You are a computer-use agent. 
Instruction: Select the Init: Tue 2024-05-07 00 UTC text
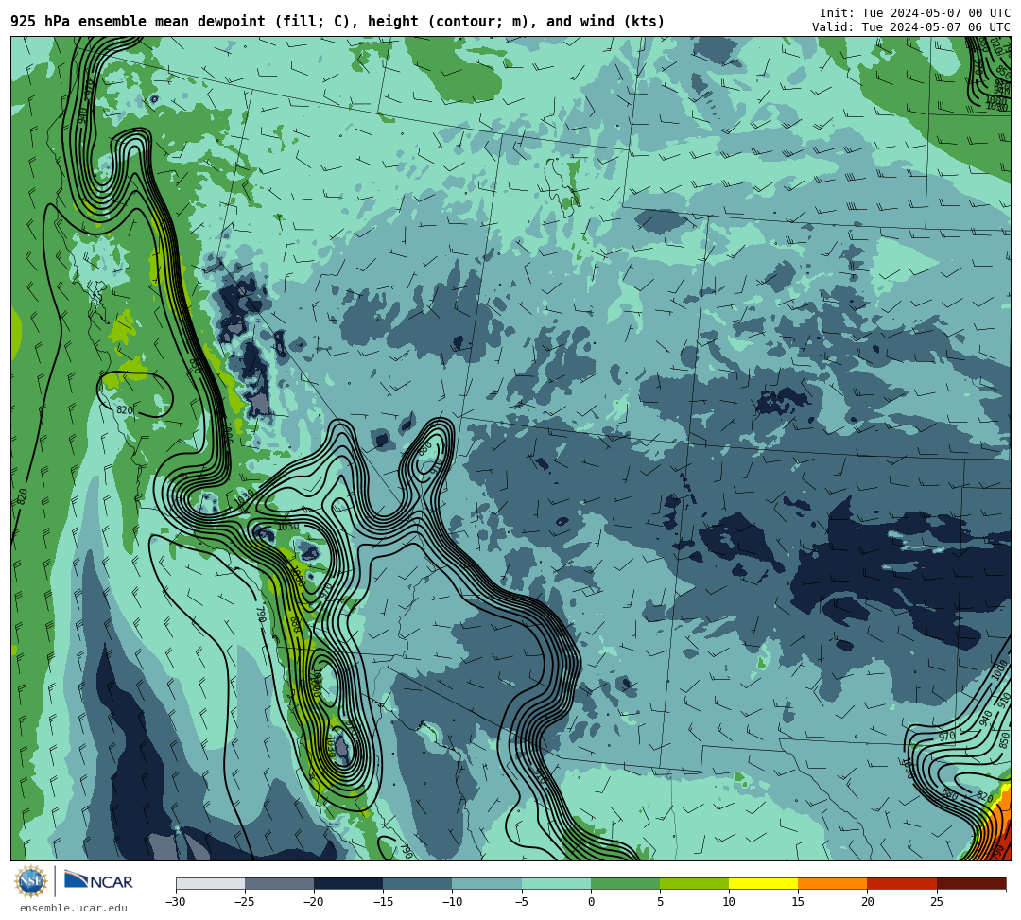click(x=915, y=12)
